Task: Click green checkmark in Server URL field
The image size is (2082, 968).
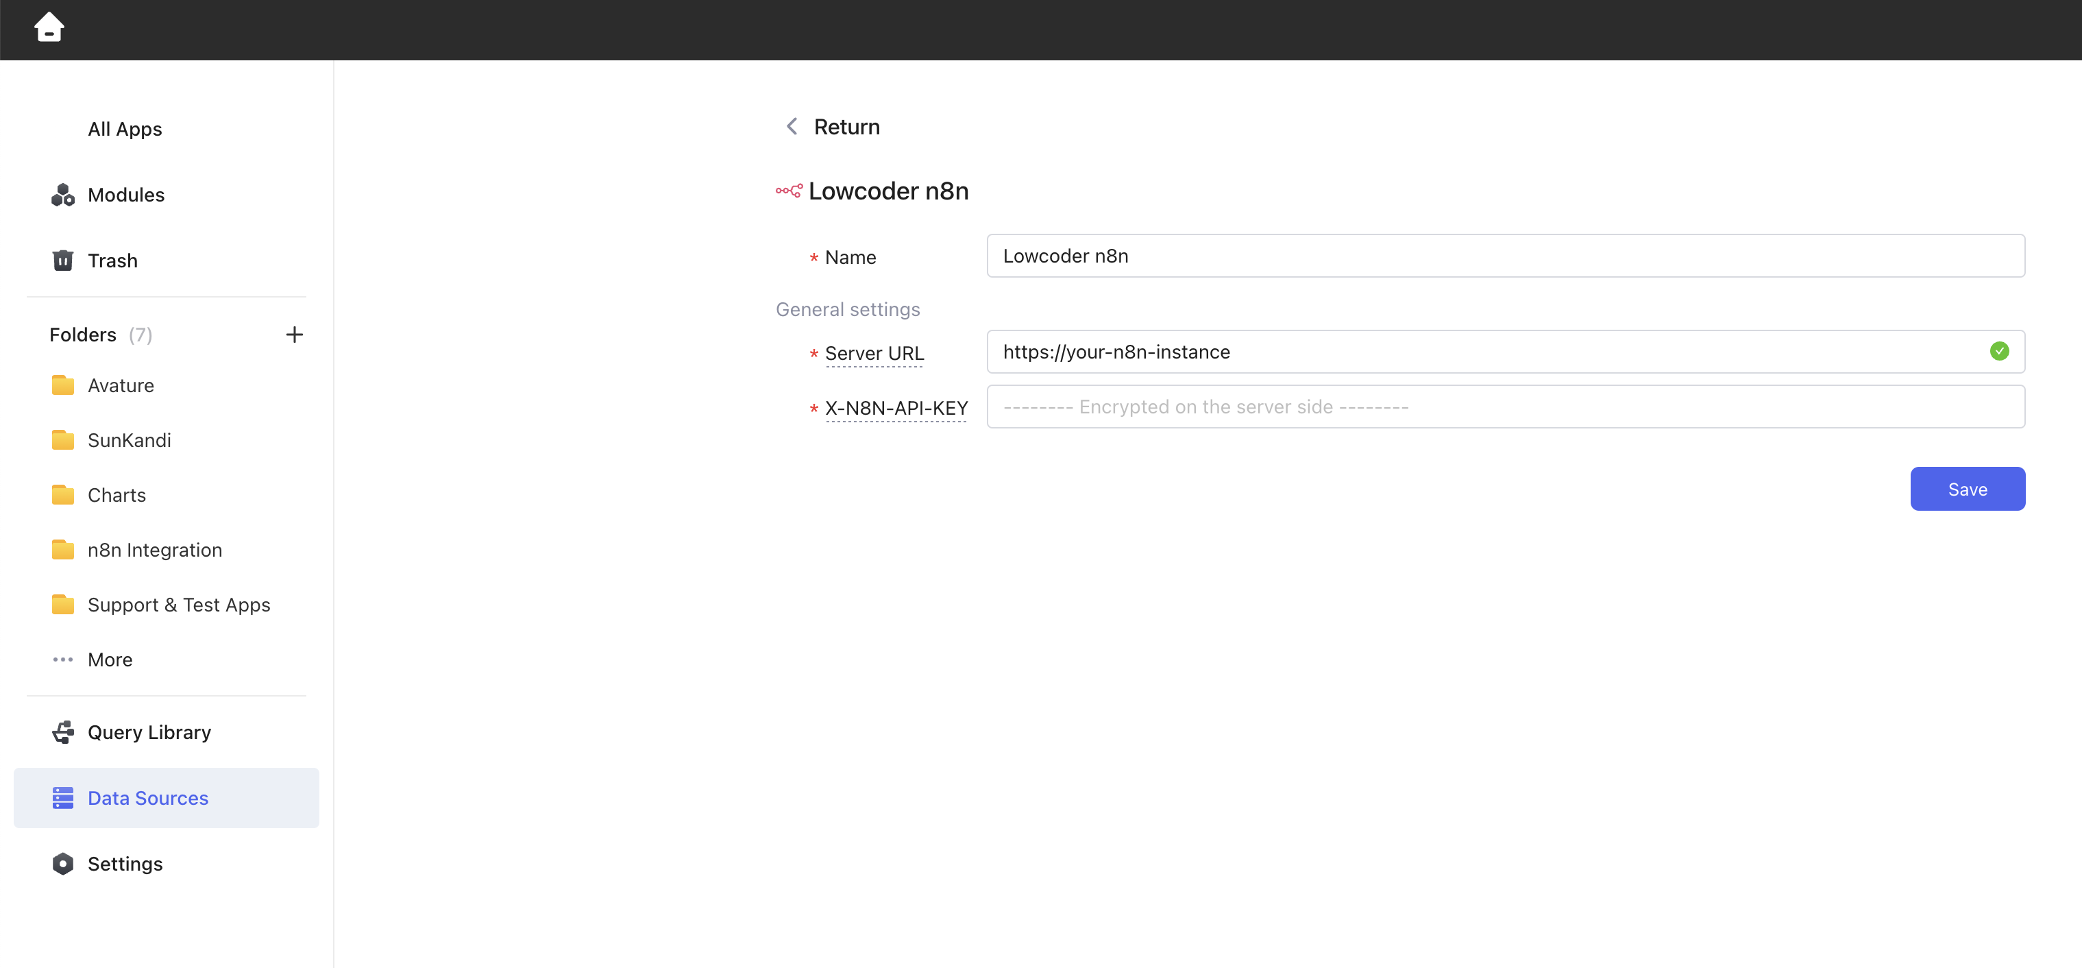Action: click(x=1999, y=351)
